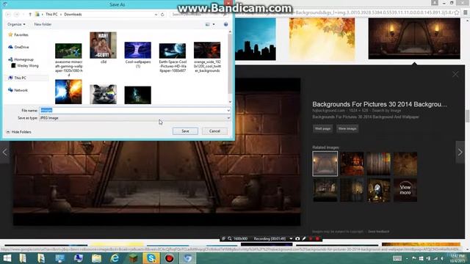Open second related image in top row
The image size is (470, 264).
click(352, 164)
